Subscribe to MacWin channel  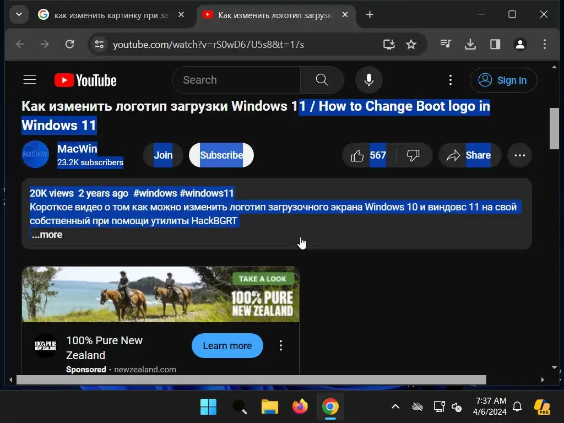point(221,155)
